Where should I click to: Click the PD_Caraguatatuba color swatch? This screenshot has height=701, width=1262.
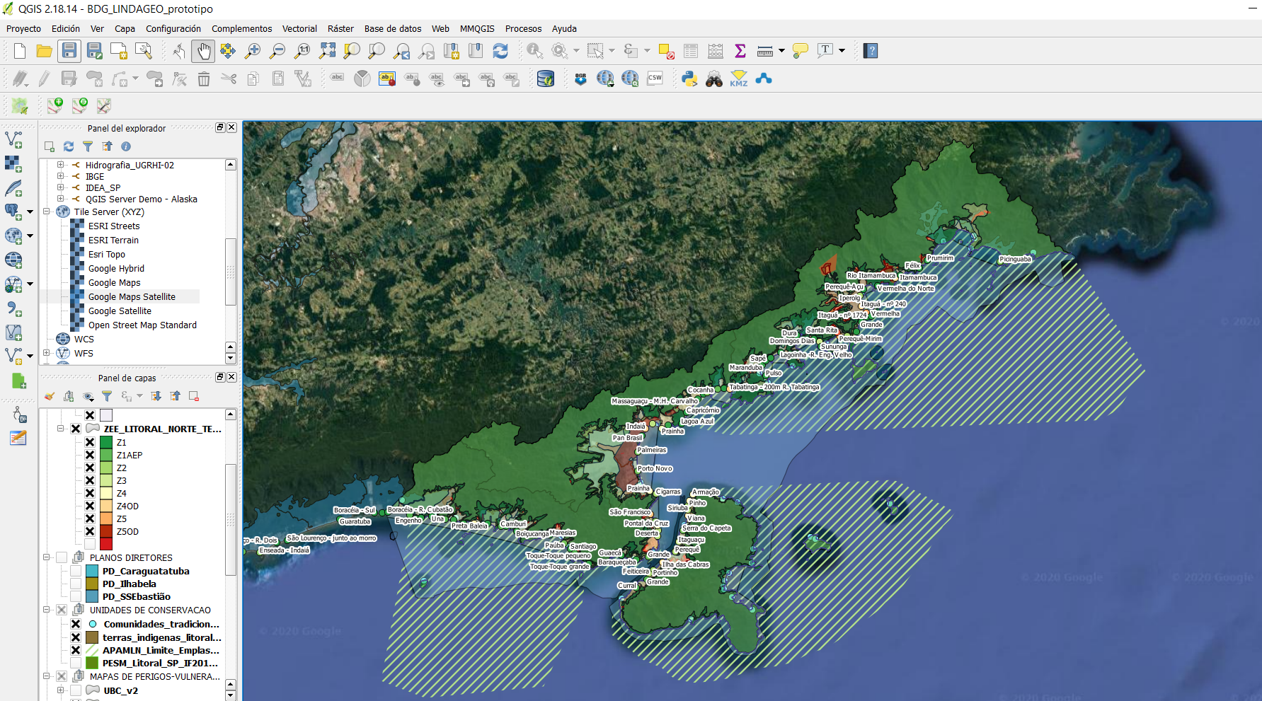pyautogui.click(x=92, y=571)
